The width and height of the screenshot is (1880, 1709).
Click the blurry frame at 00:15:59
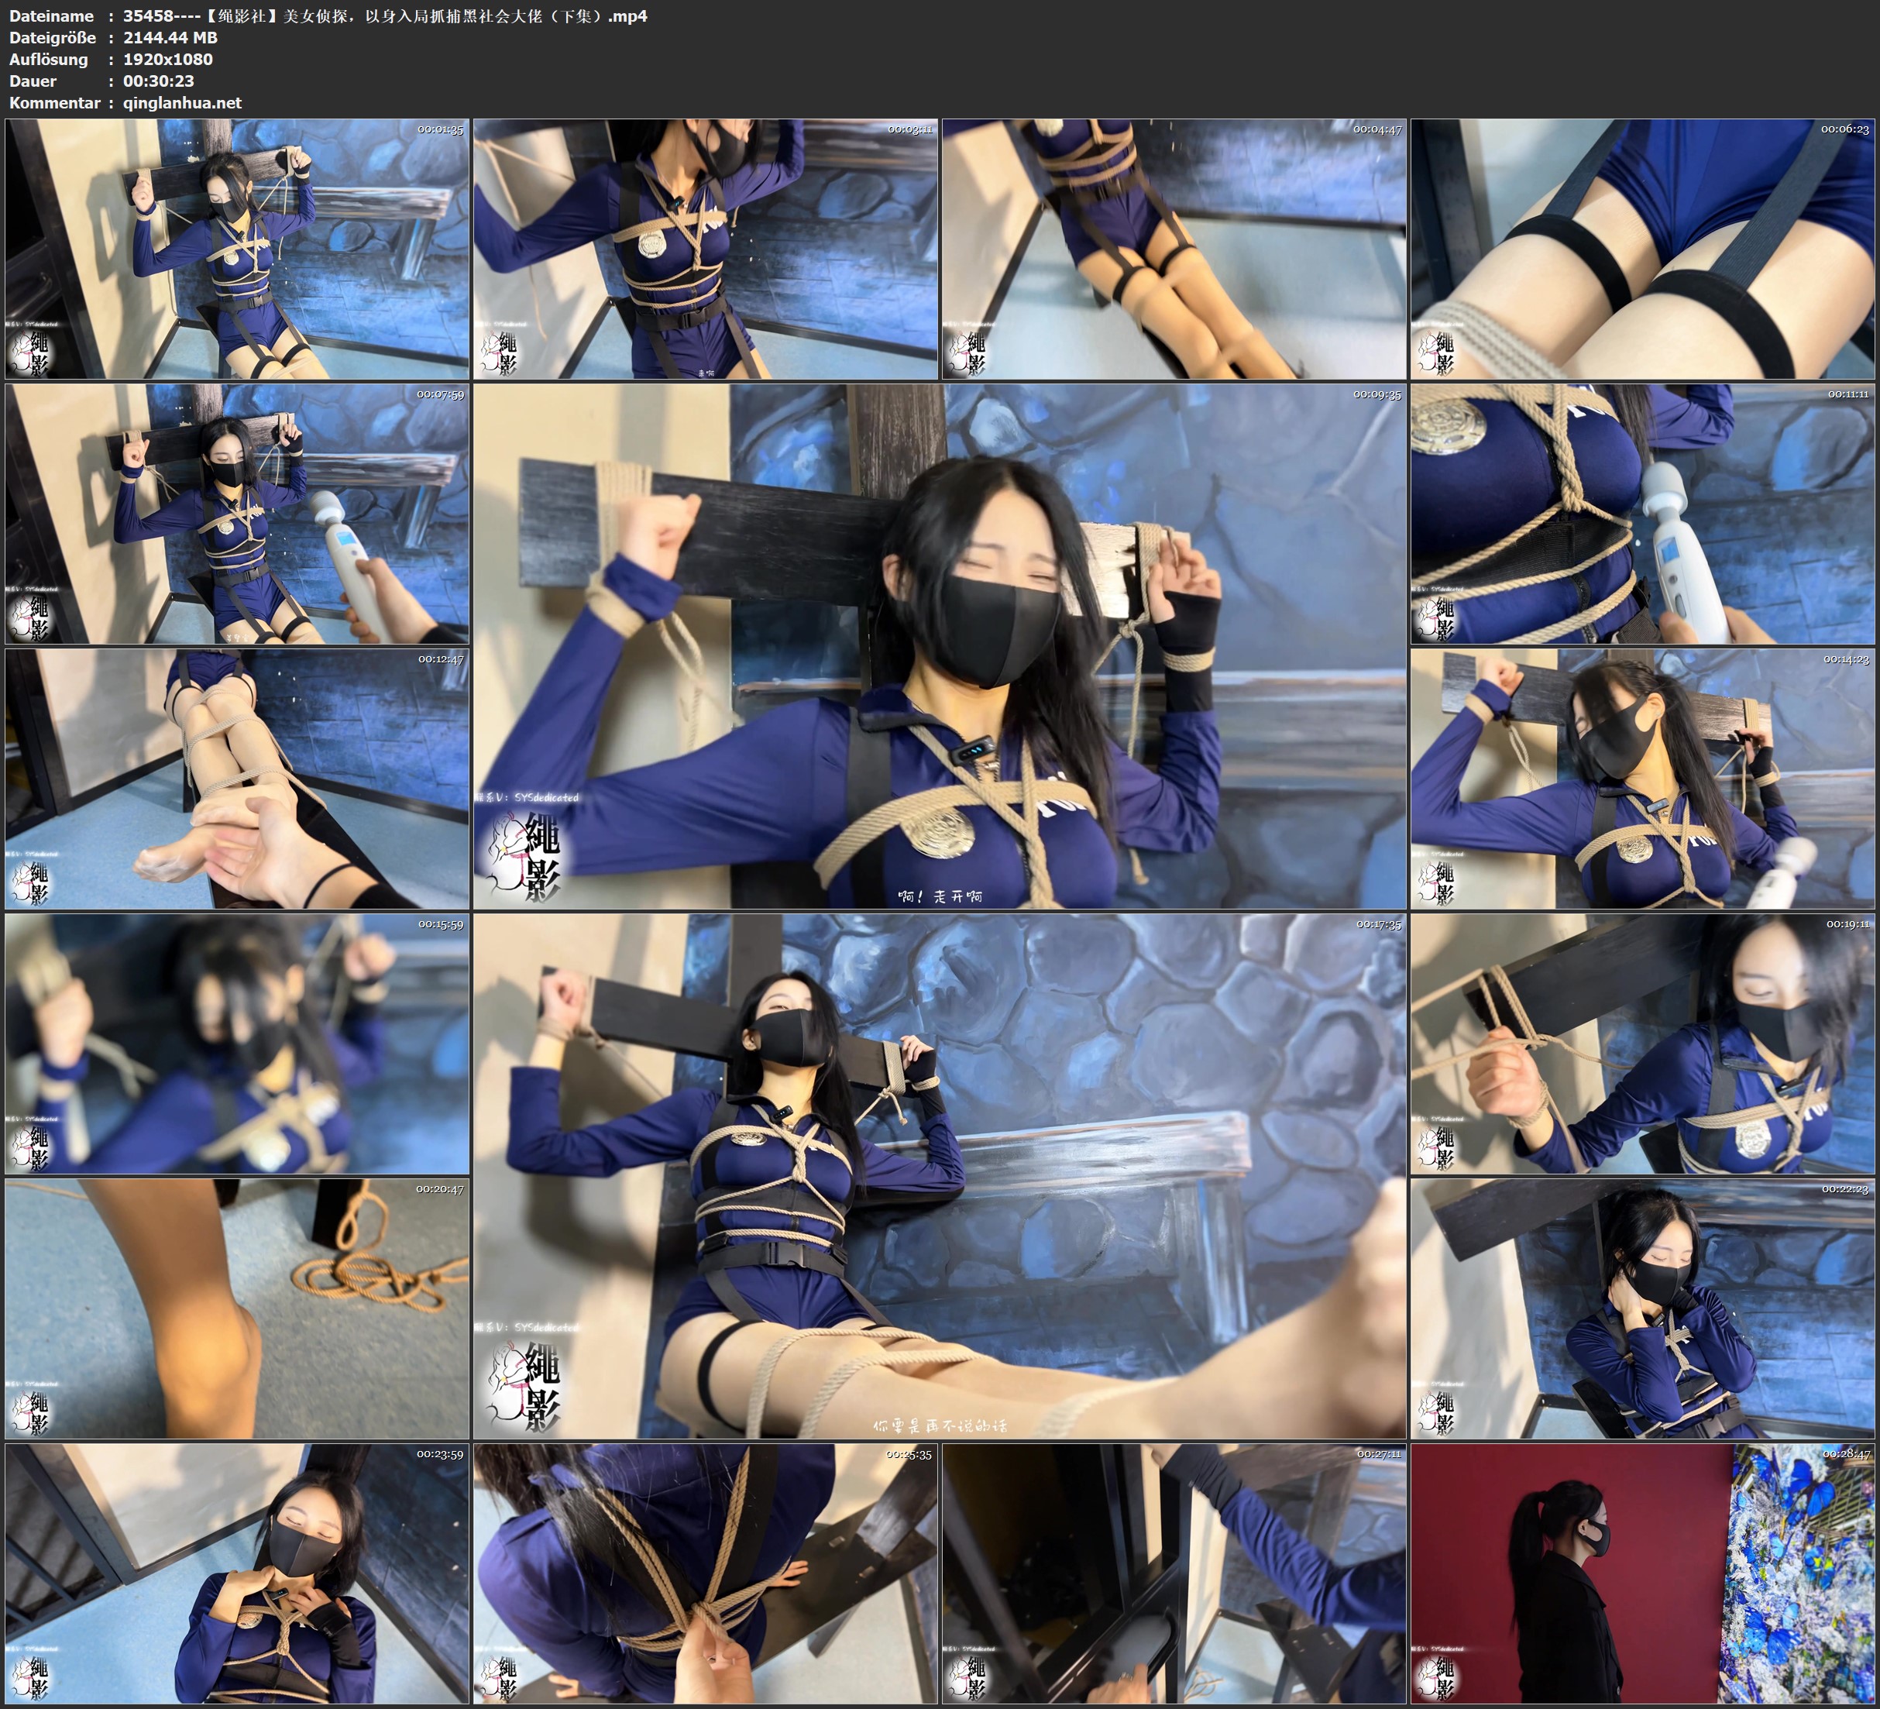pyautogui.click(x=237, y=1043)
